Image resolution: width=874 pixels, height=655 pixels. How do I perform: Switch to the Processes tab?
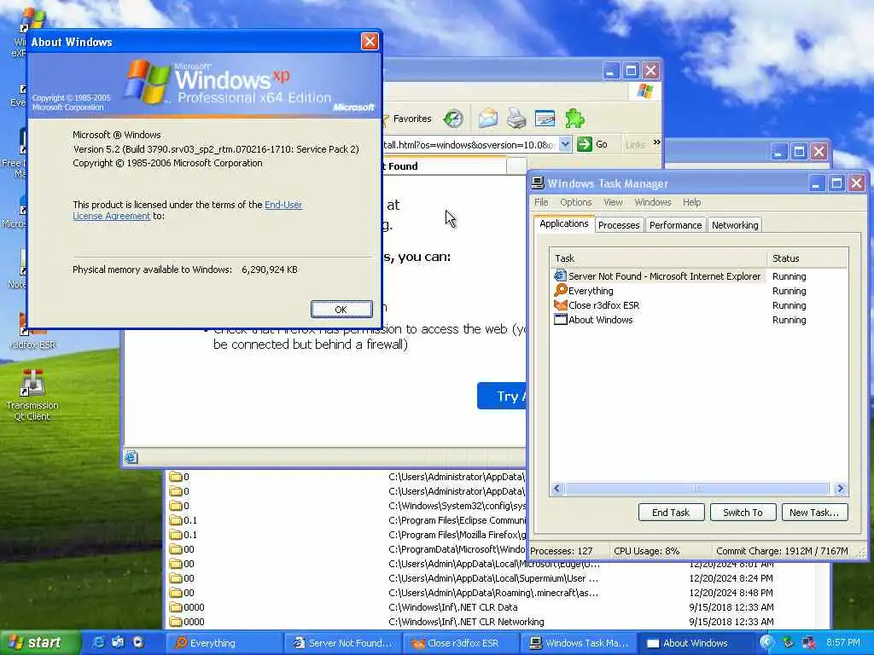pyautogui.click(x=619, y=225)
